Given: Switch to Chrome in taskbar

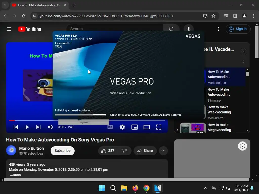Looking at the screenshot, I should coord(146,188).
